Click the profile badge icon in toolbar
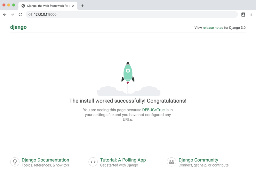 click(x=243, y=14)
